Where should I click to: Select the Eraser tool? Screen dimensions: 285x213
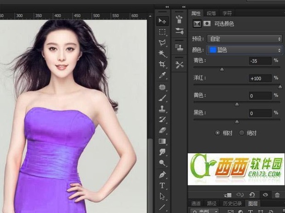point(162,130)
